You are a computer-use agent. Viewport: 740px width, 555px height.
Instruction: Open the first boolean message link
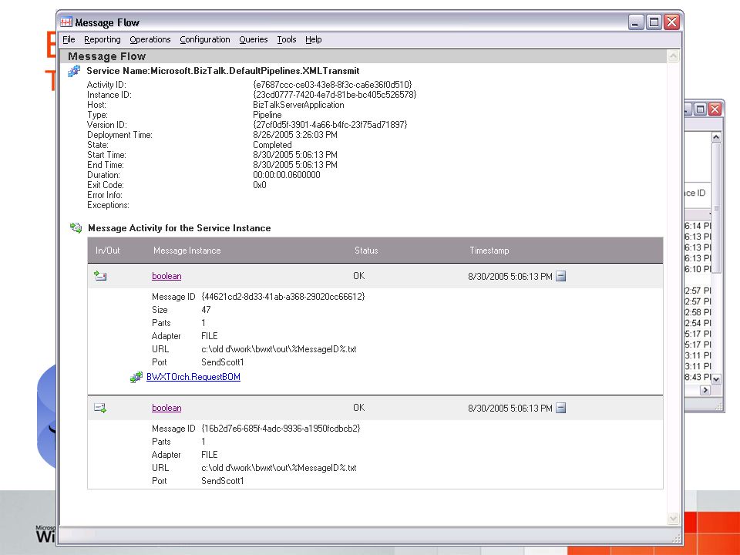(x=166, y=276)
